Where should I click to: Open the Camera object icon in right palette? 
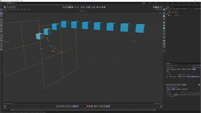click(x=164, y=44)
